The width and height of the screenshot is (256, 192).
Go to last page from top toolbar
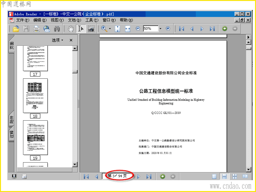click(212, 29)
